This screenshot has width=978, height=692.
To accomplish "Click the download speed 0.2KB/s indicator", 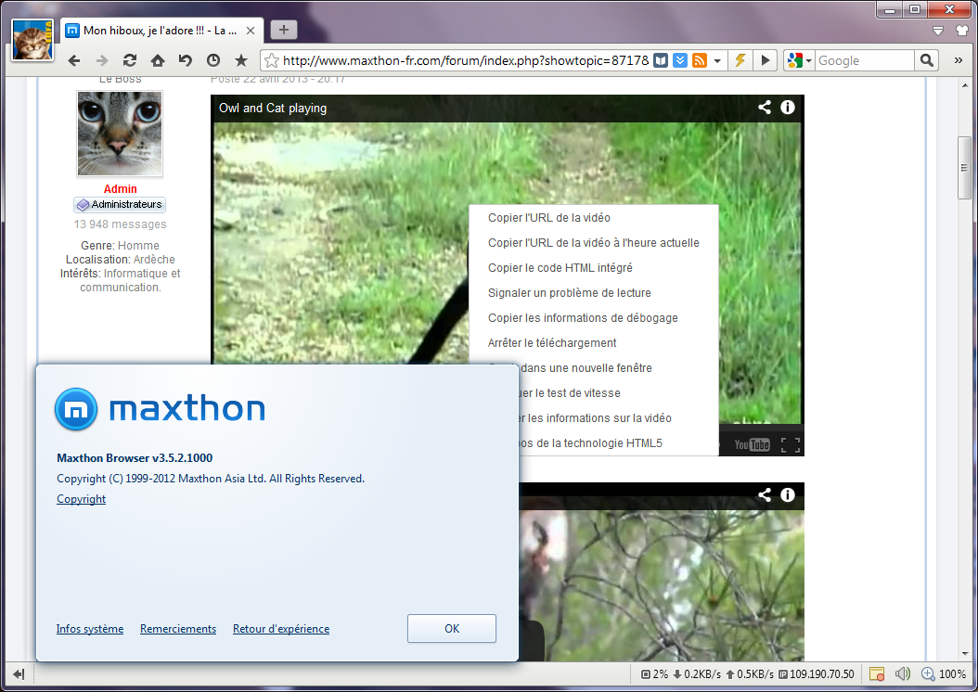I will [x=696, y=674].
